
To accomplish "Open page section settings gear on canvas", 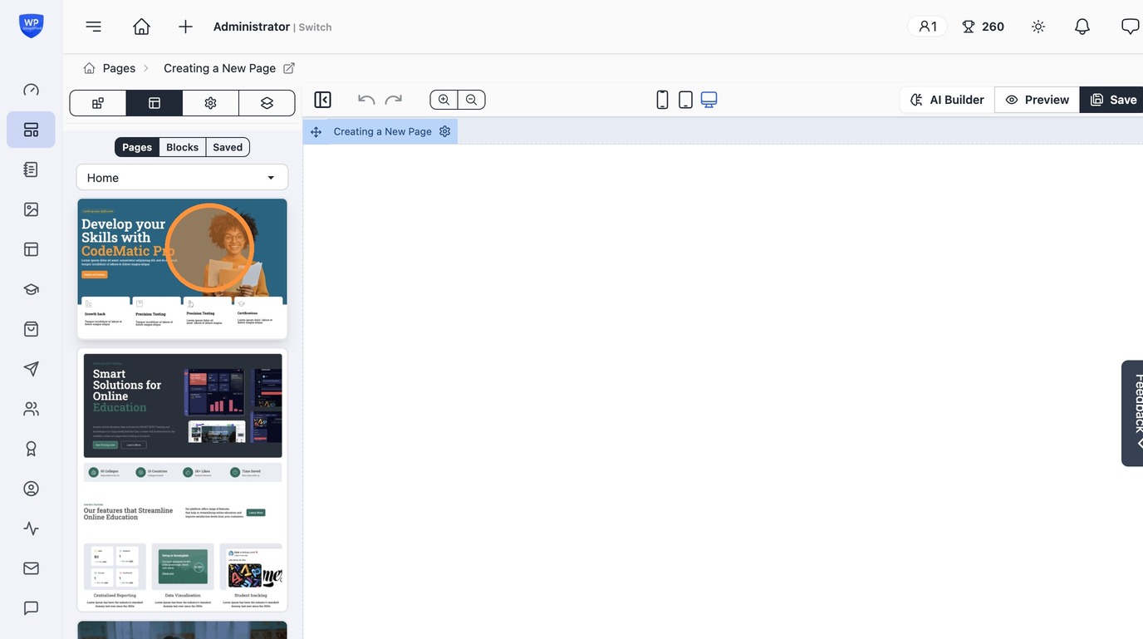I will (444, 131).
